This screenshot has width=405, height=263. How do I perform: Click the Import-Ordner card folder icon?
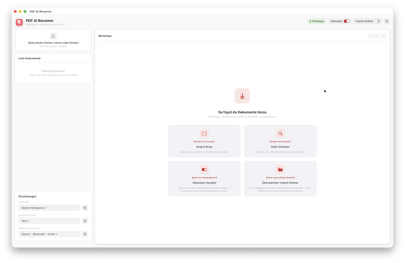[x=280, y=170]
